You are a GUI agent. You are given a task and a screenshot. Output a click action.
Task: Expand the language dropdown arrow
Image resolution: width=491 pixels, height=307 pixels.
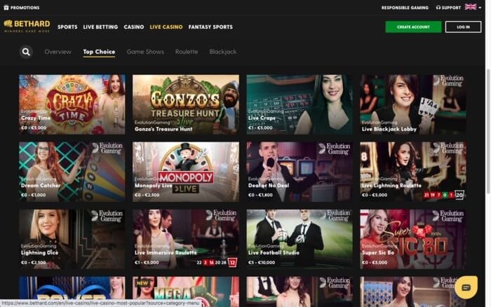[480, 8]
